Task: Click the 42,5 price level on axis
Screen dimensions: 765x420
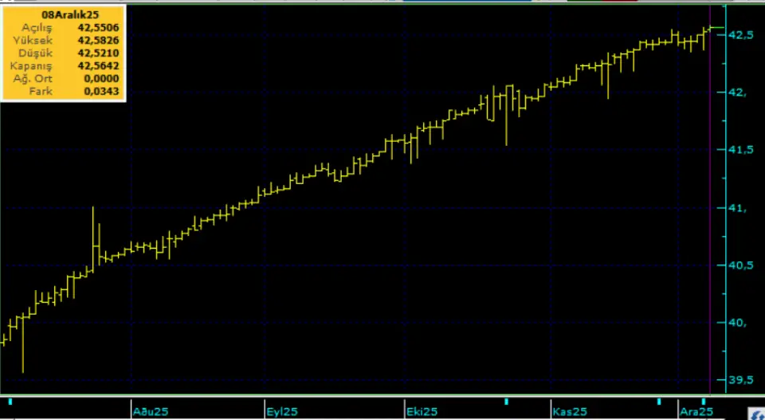Action: click(x=740, y=35)
